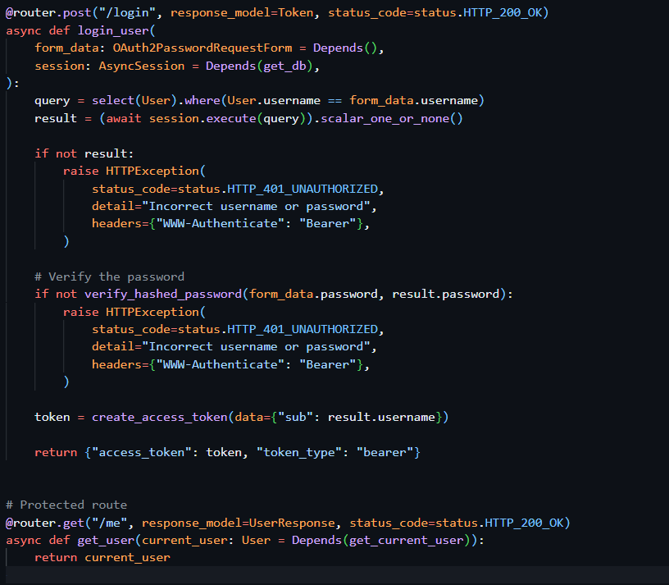669x585 pixels.
Task: Click the select(User) call
Action: 134,101
